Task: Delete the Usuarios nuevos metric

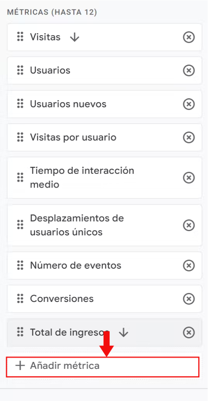Action: coord(189,104)
